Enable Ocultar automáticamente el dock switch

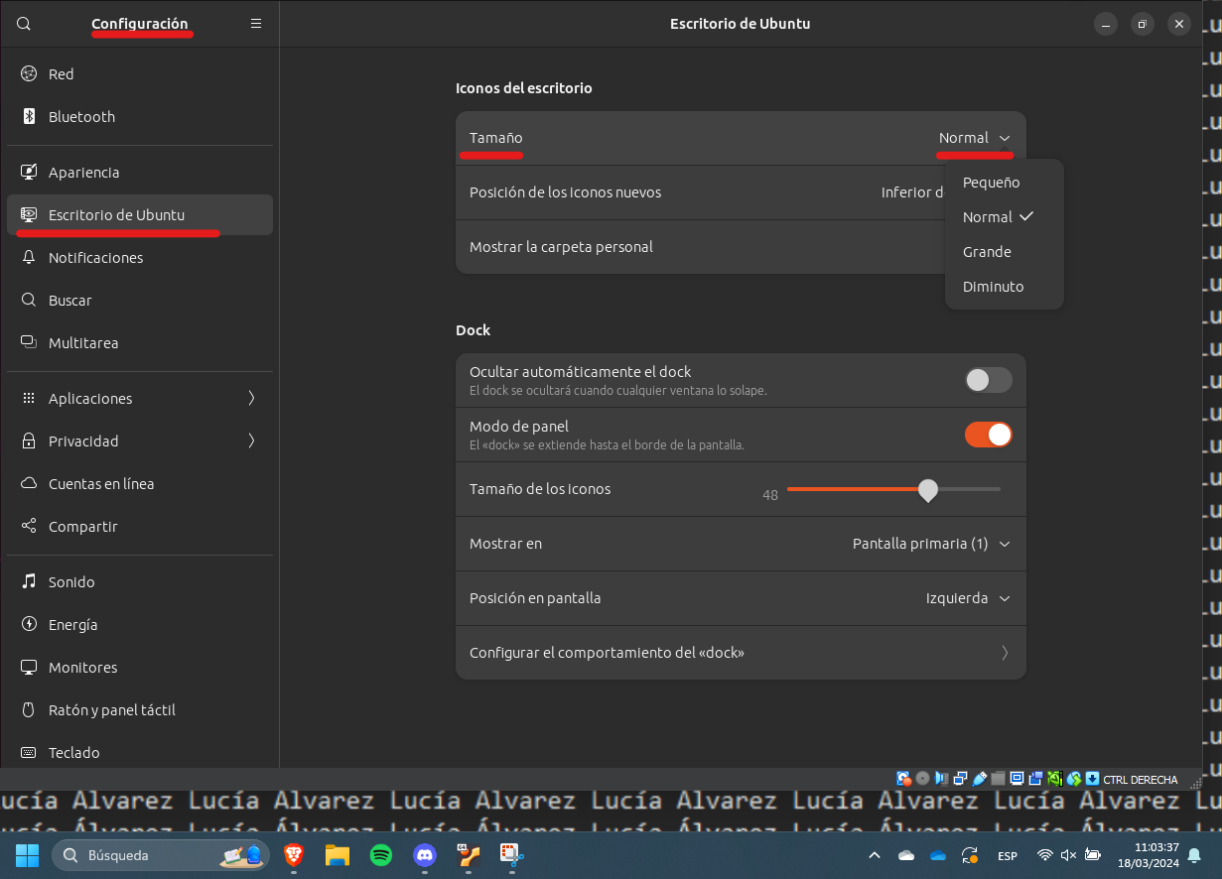[988, 380]
